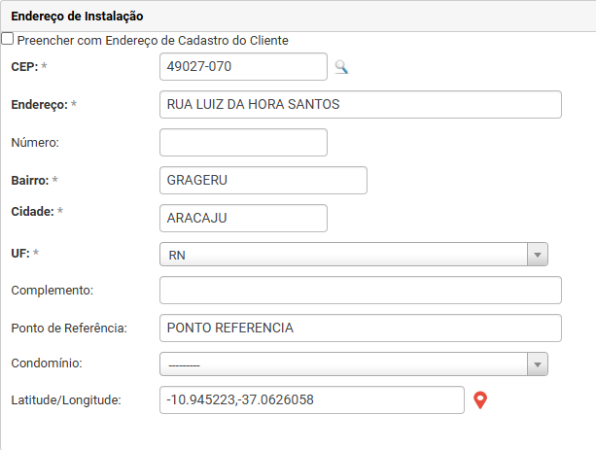This screenshot has height=450, width=596.
Task: Check 'Preencher com Endereço de Cadastro do Cliente'
Action: [x=8, y=40]
